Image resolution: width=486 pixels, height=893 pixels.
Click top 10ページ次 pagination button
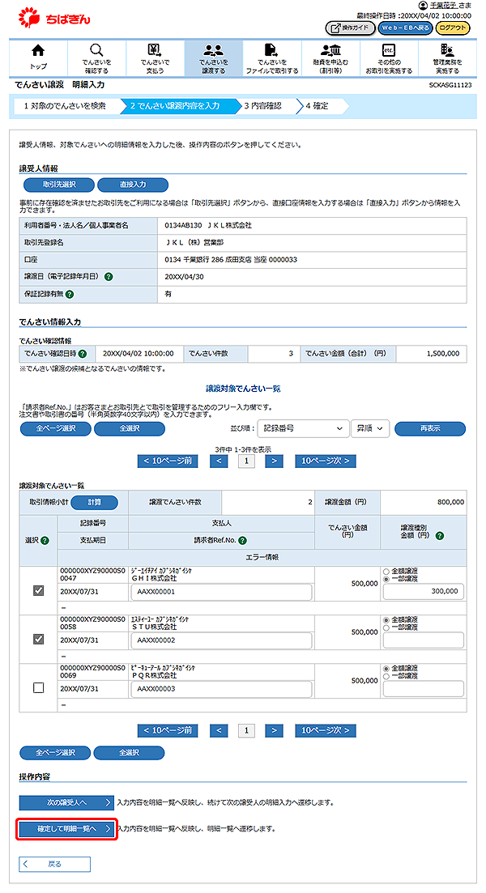click(324, 461)
